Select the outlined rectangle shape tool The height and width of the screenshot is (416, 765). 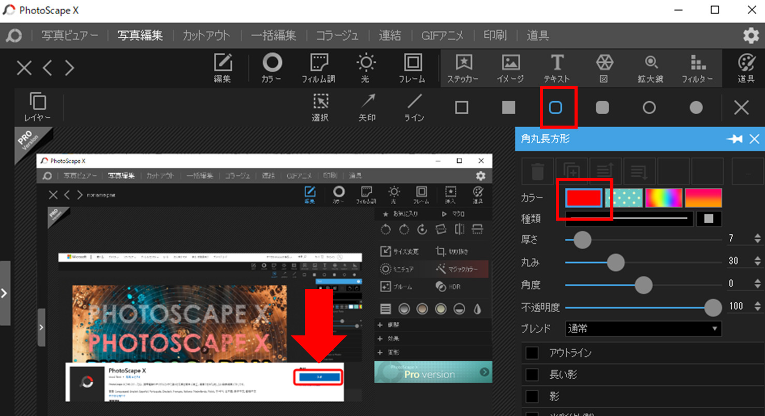coord(461,107)
